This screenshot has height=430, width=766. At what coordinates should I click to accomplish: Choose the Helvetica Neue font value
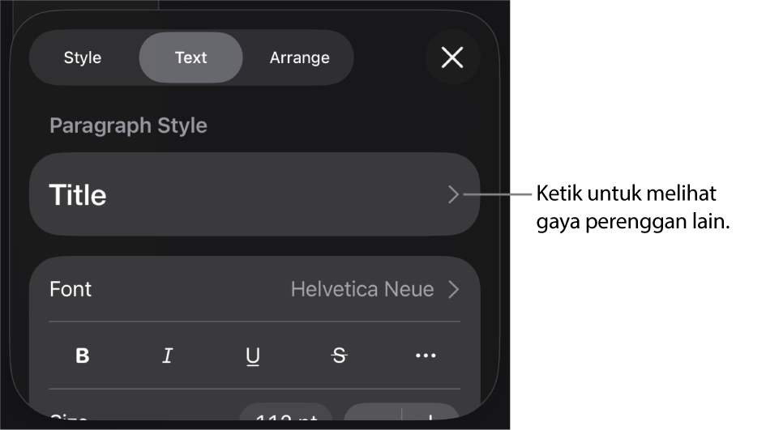point(362,289)
